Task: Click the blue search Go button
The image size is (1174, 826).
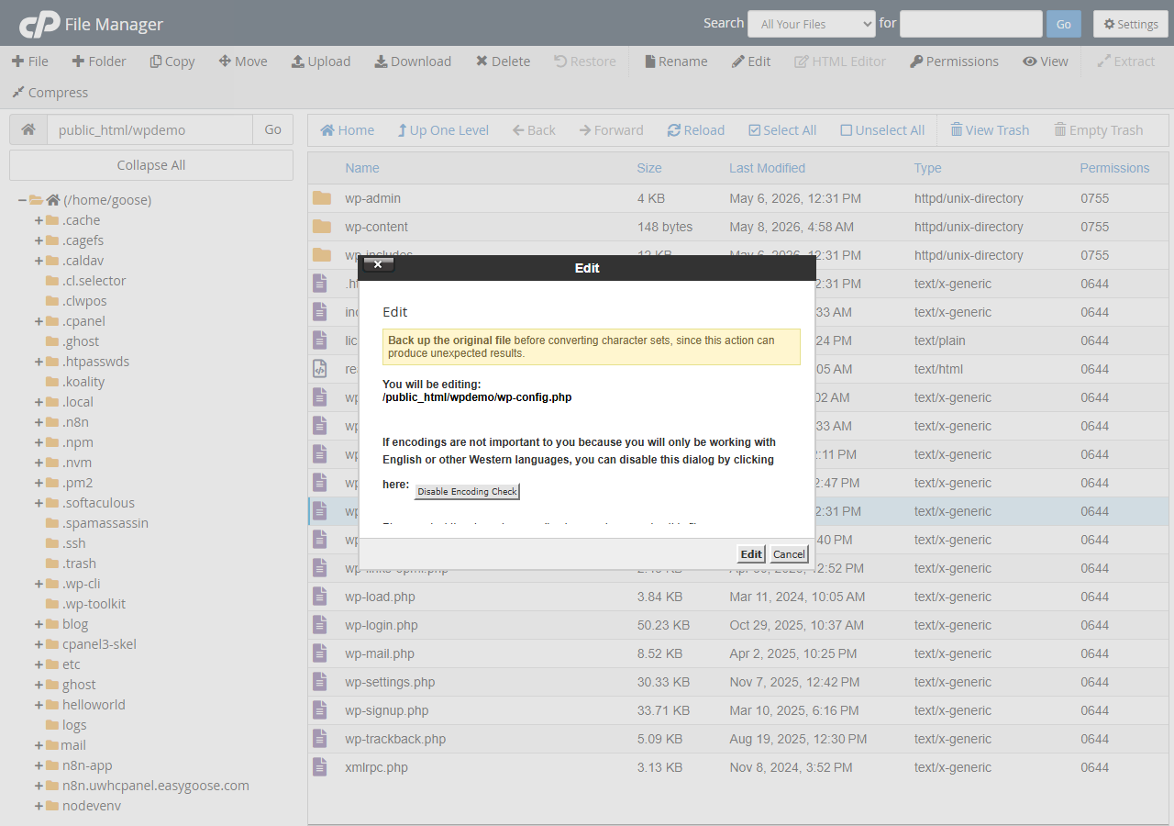Action: tap(1064, 24)
